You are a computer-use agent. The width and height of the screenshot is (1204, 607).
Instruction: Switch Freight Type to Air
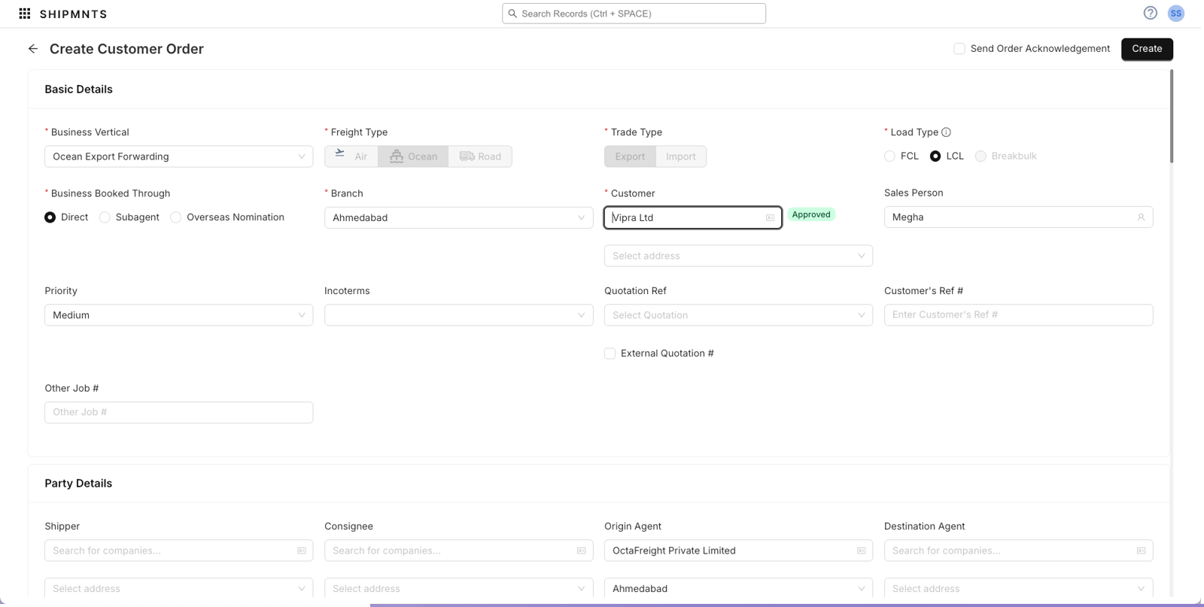[351, 156]
